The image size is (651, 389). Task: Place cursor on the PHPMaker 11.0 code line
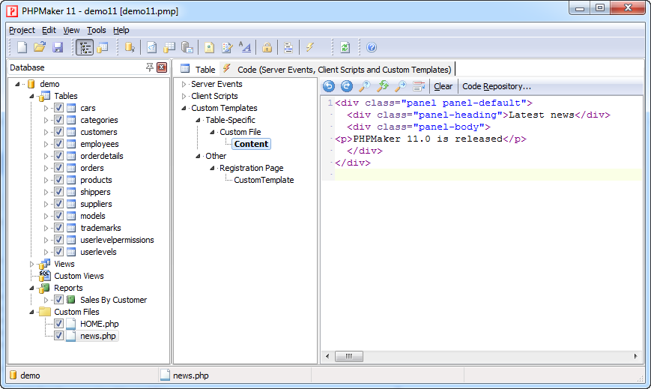[x=431, y=139]
